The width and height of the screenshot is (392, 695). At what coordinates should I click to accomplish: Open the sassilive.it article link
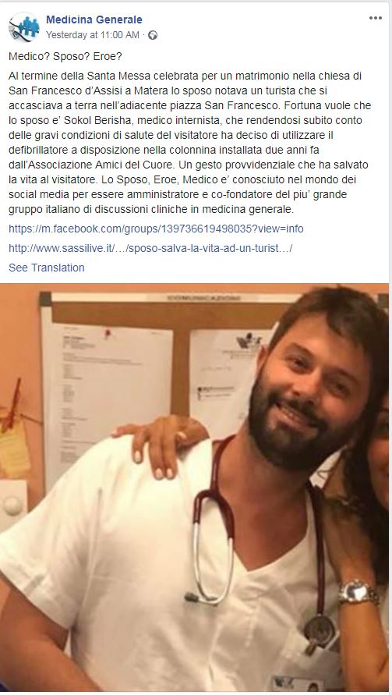point(150,248)
